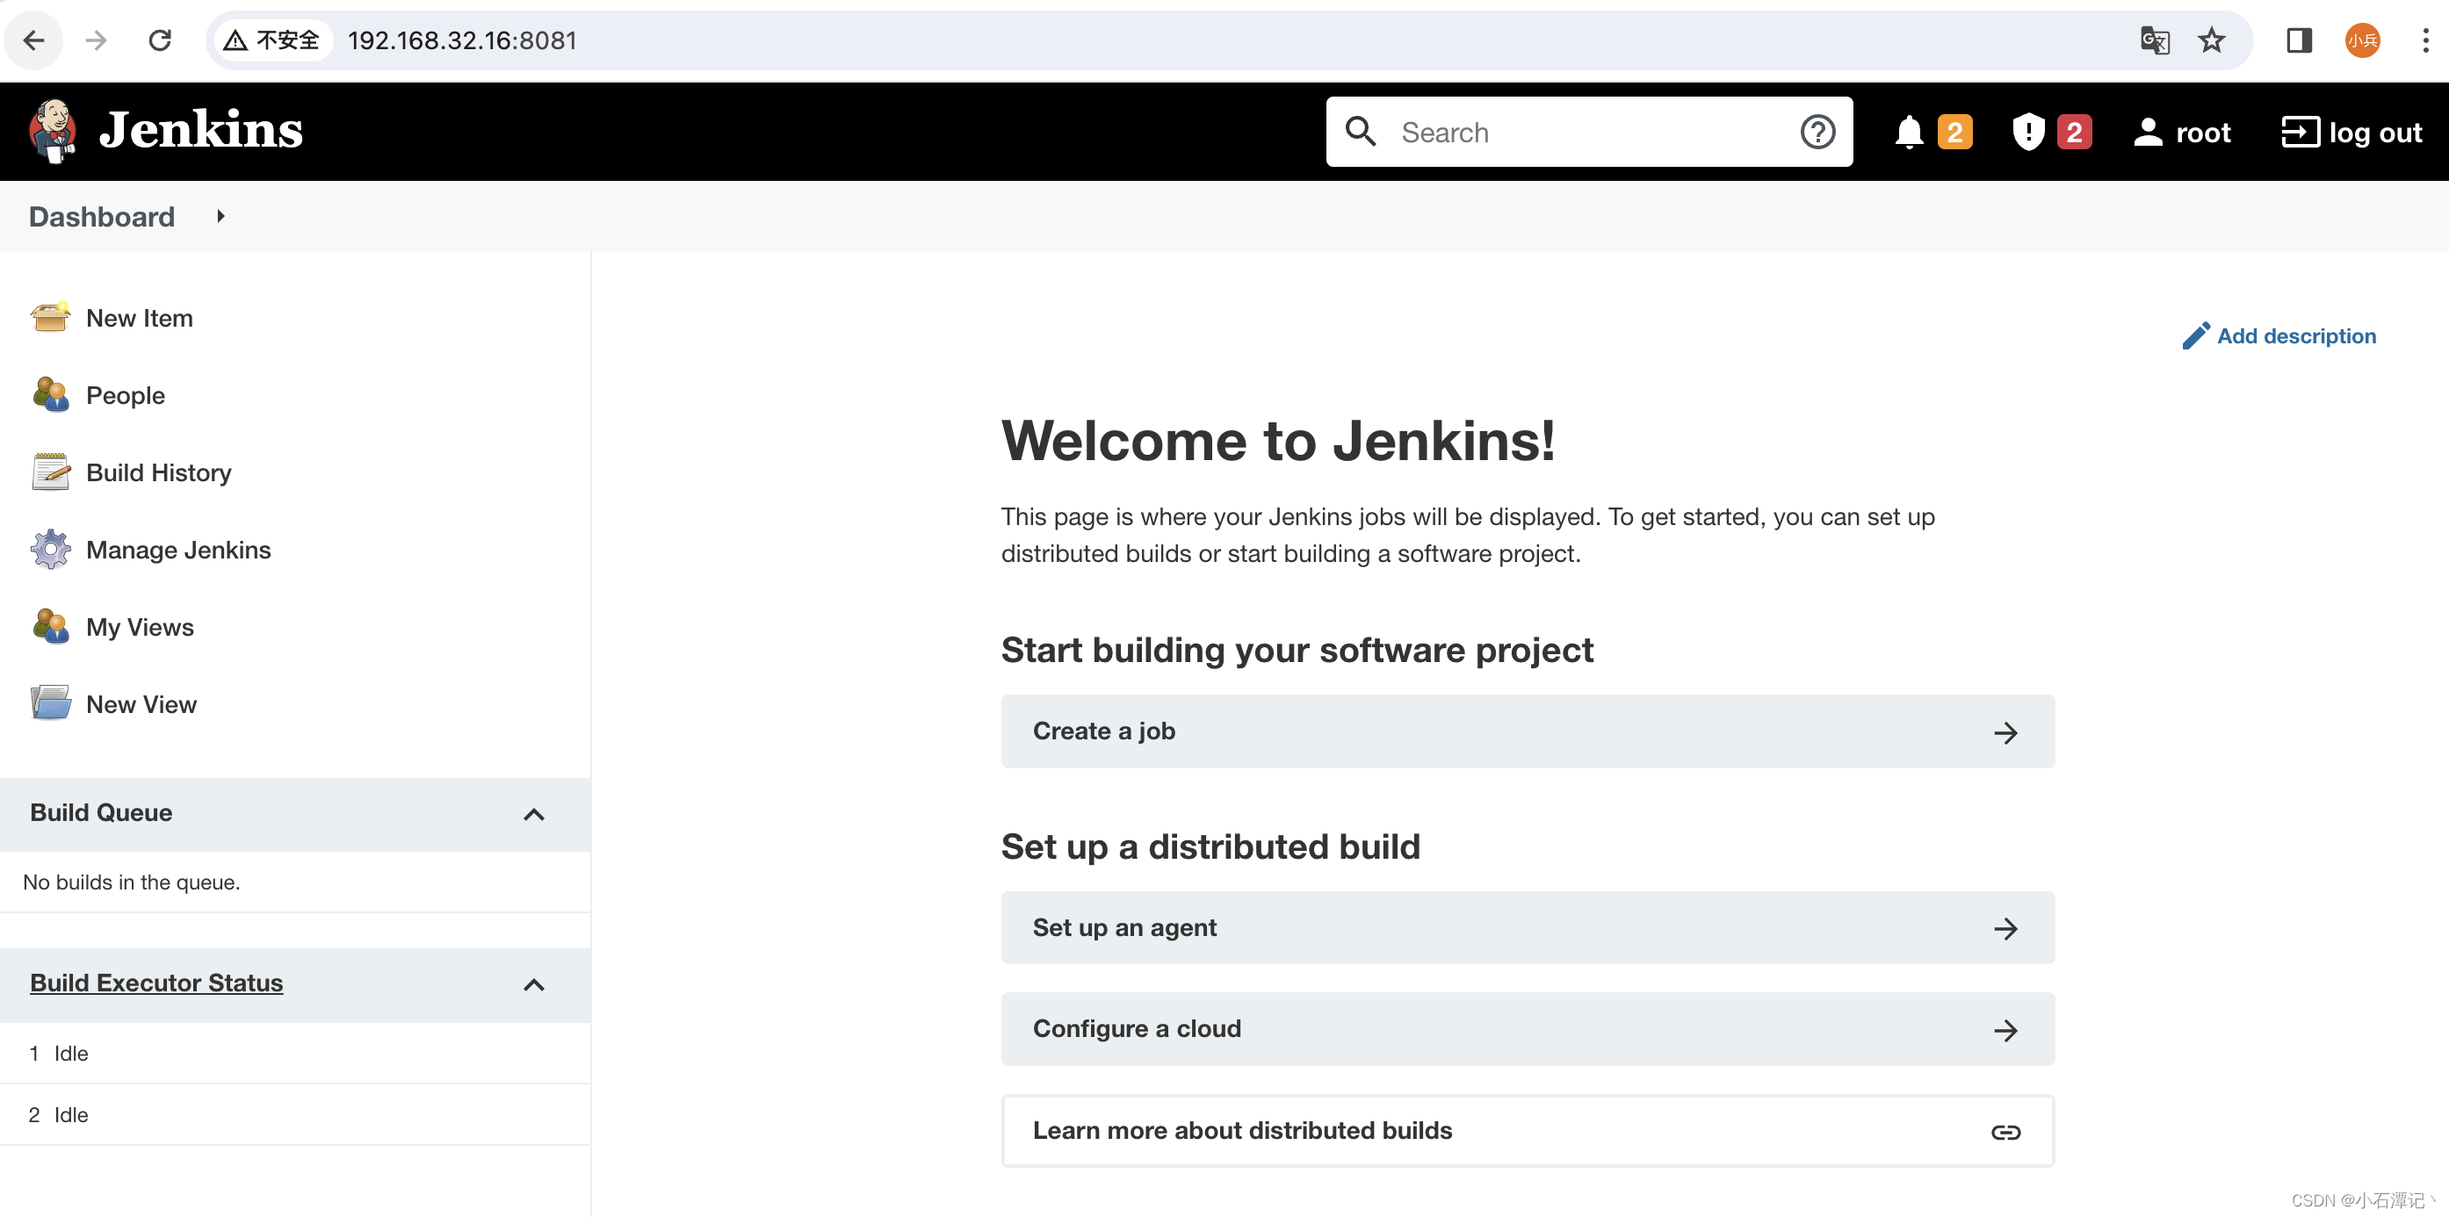Bookmark this page with star icon
The height and width of the screenshot is (1217, 2449).
pyautogui.click(x=2211, y=40)
